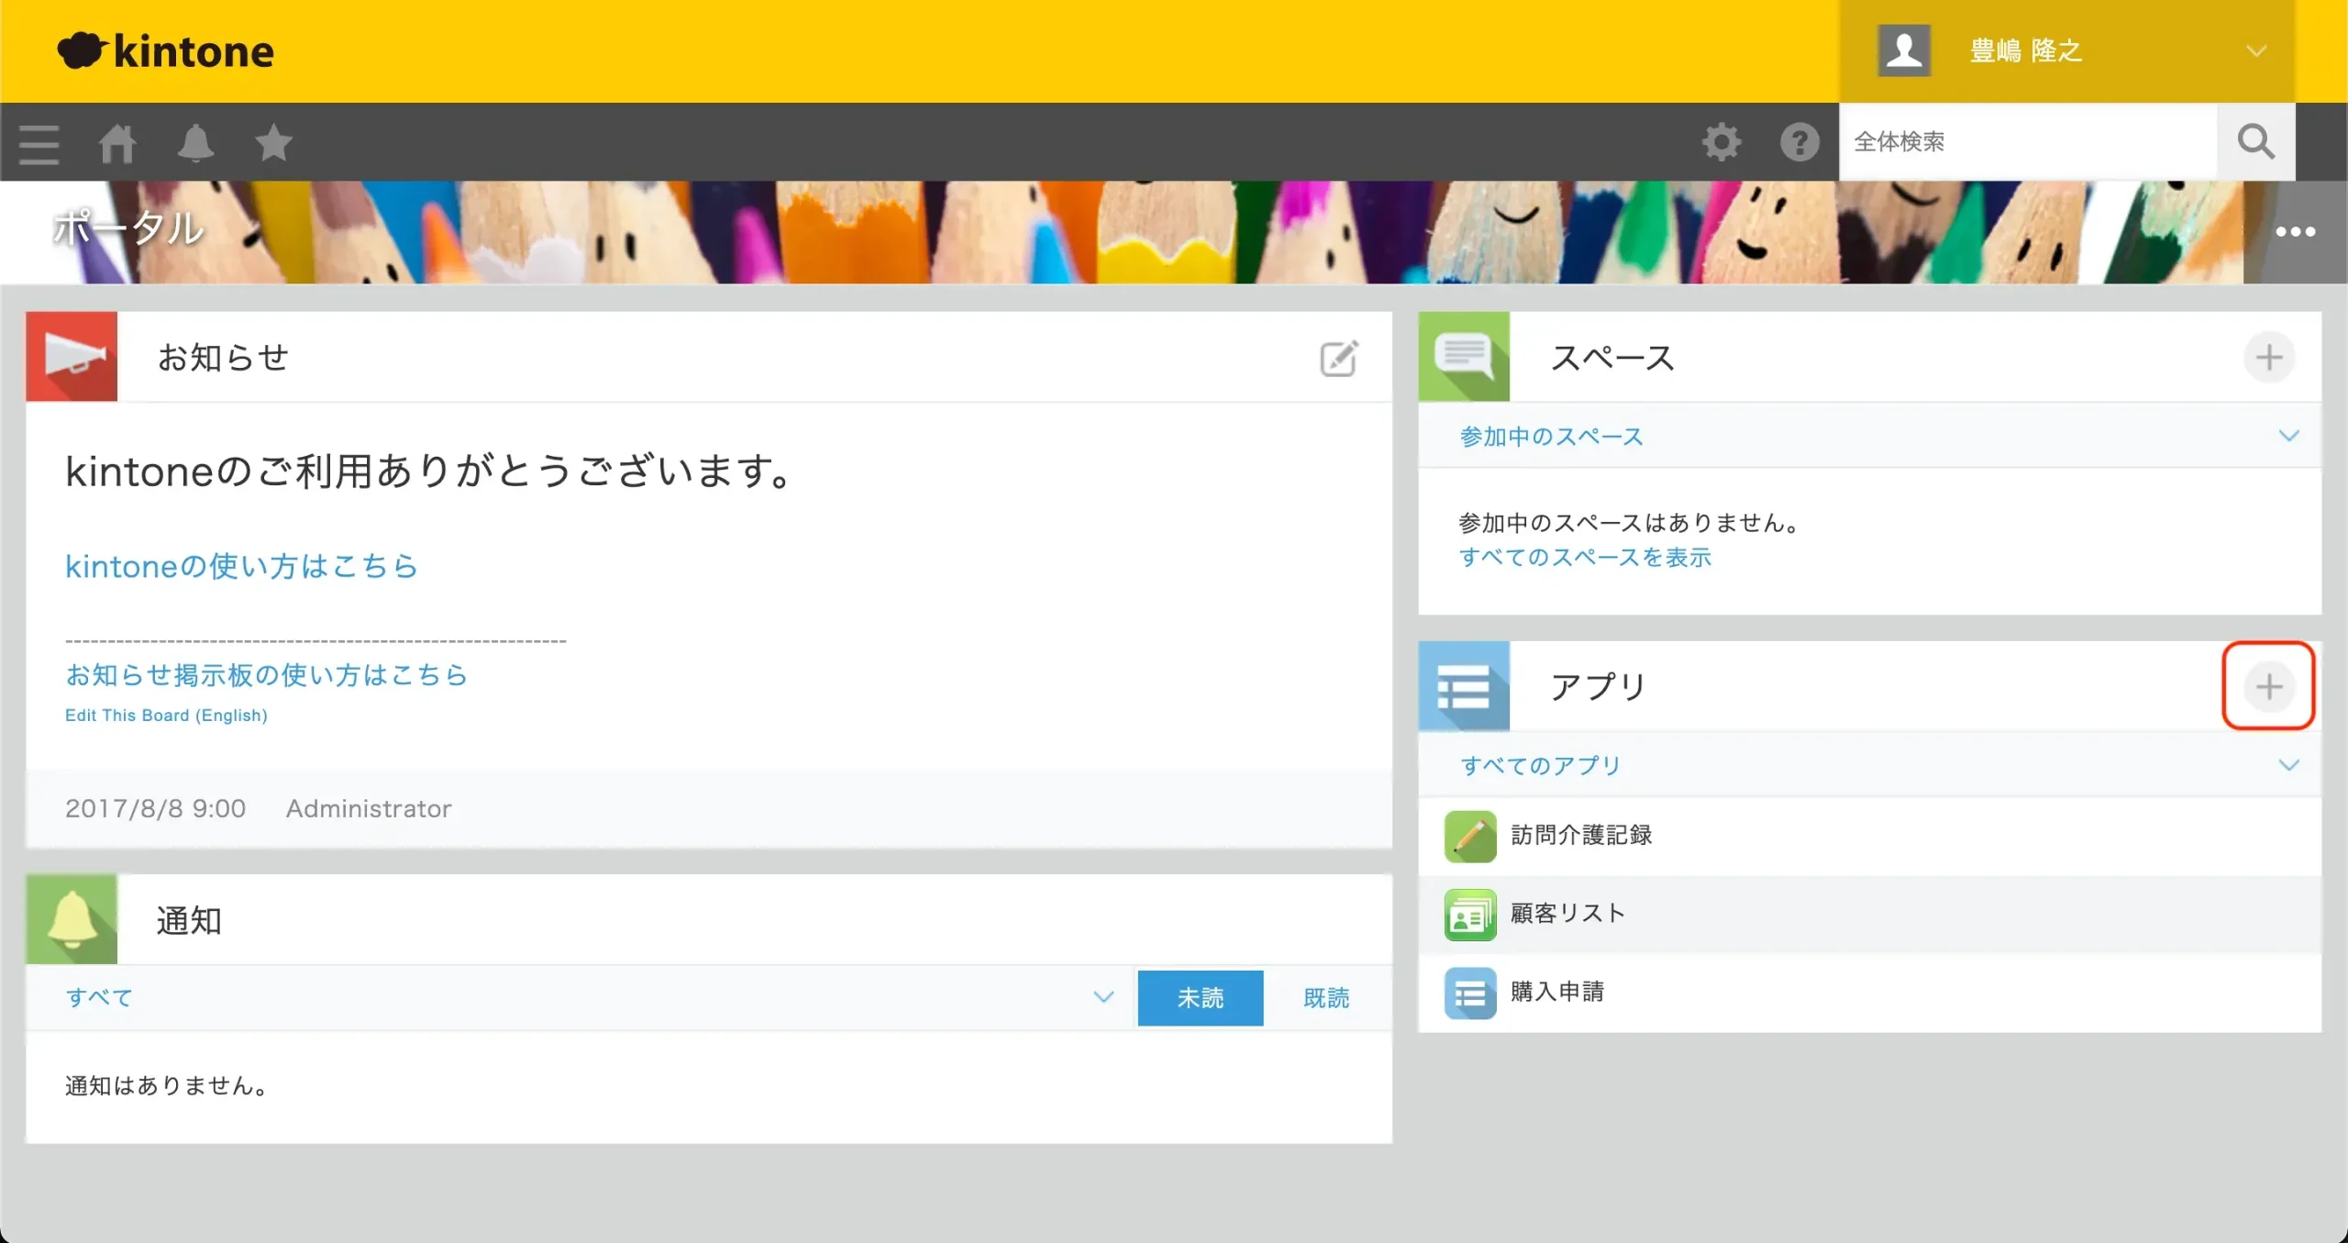Screen dimensions: 2348x1243
Task: Click the お知らせ megaphone icon
Action: 72,356
